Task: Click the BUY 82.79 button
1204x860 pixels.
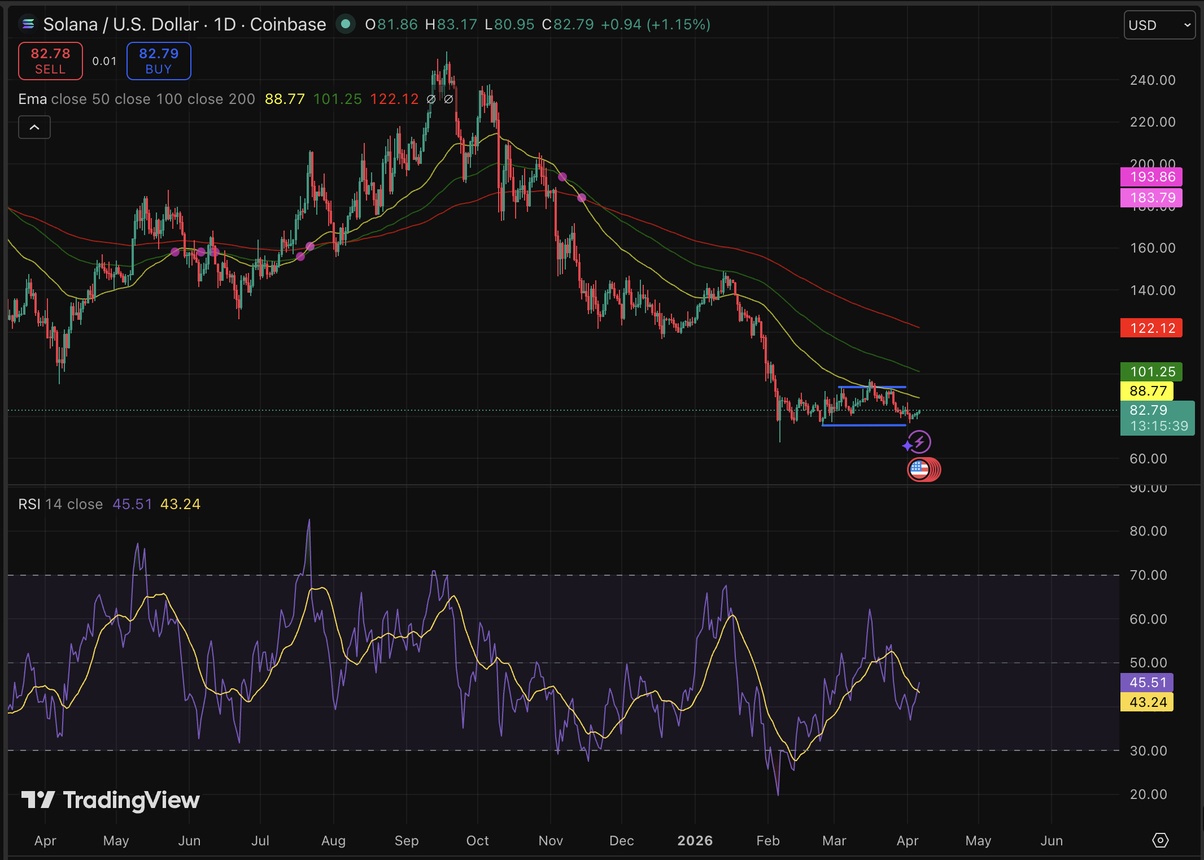Action: pos(159,61)
